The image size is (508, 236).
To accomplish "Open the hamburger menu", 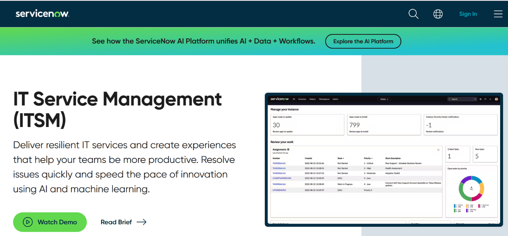I will 498,14.
